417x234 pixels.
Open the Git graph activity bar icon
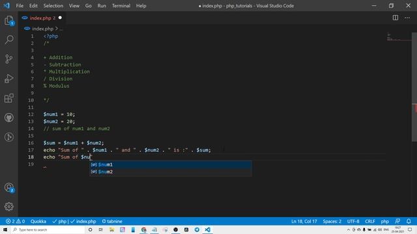(9, 137)
